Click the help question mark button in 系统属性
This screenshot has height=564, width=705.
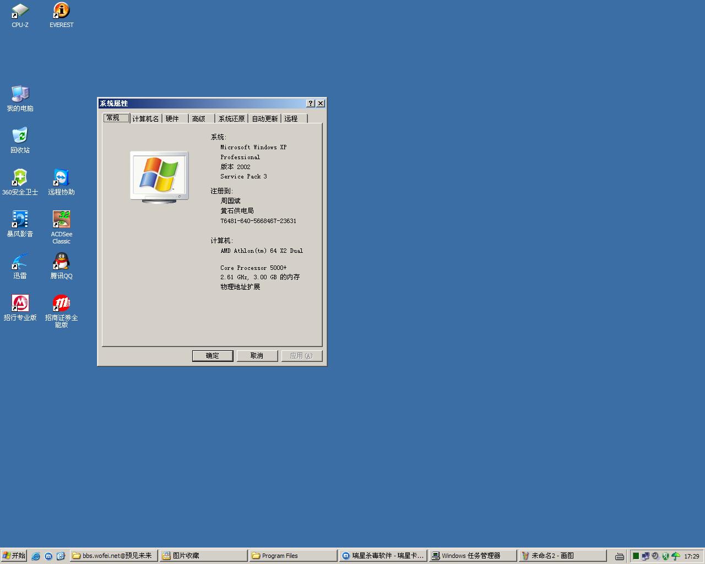[x=311, y=104]
